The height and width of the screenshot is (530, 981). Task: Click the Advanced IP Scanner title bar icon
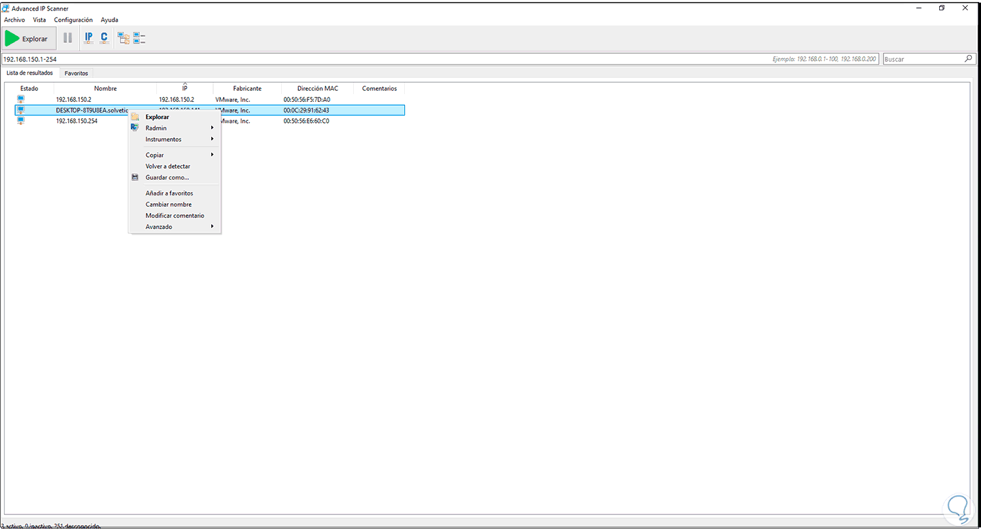[x=6, y=8]
